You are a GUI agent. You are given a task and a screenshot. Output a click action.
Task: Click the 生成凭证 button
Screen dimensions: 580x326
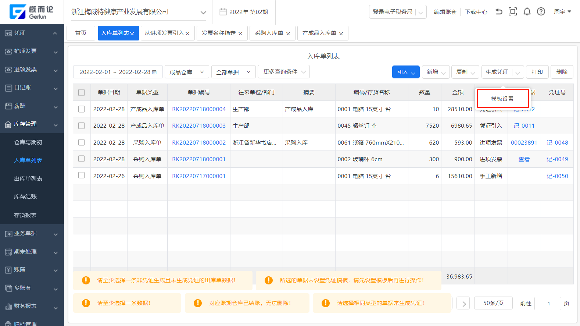497,72
